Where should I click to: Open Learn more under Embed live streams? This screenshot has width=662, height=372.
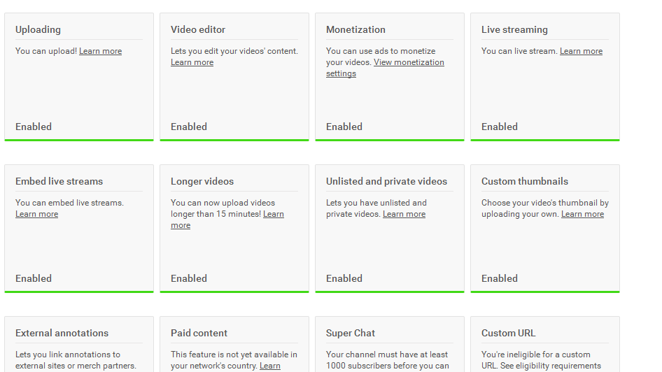36,214
